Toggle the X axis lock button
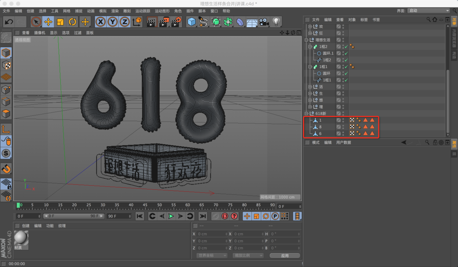 pos(100,22)
